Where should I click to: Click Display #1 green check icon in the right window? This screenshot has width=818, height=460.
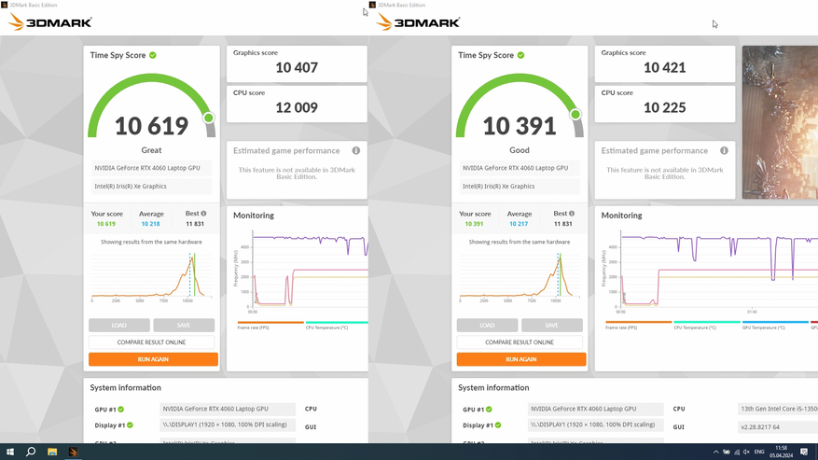tap(498, 425)
